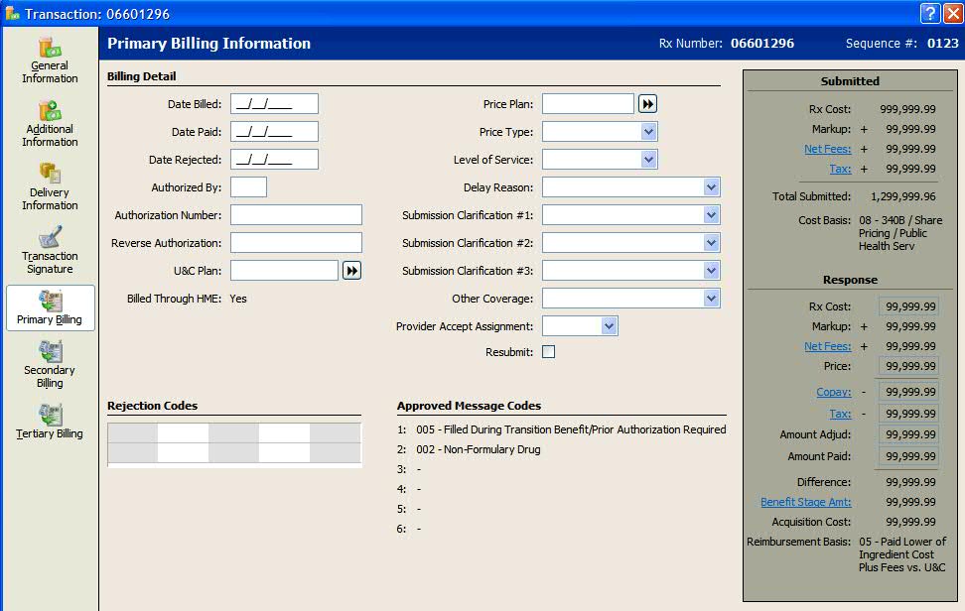The image size is (965, 611).
Task: Click the Billed Through HME 'Yes' value
Action: coord(238,299)
